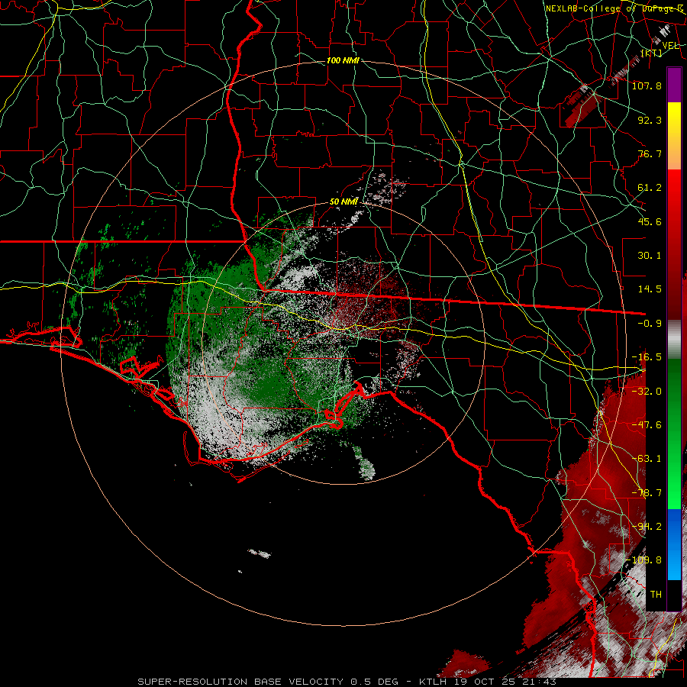Click the -78.7 legend value
This screenshot has width=687, height=687.
pos(647,493)
